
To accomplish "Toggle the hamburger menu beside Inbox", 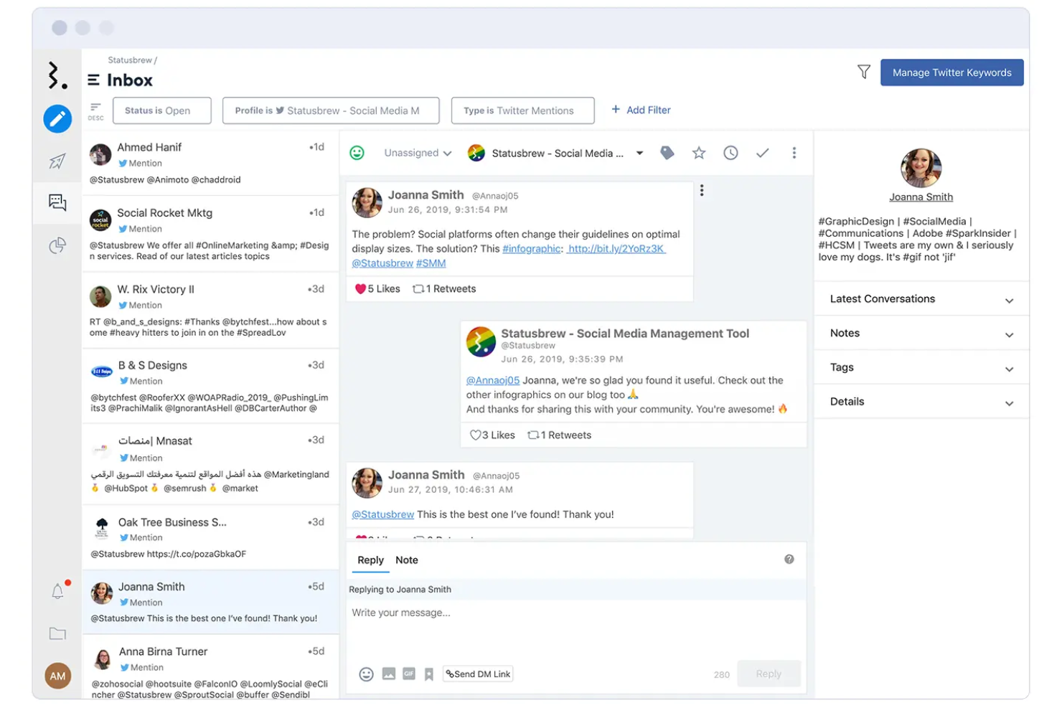I will click(93, 80).
